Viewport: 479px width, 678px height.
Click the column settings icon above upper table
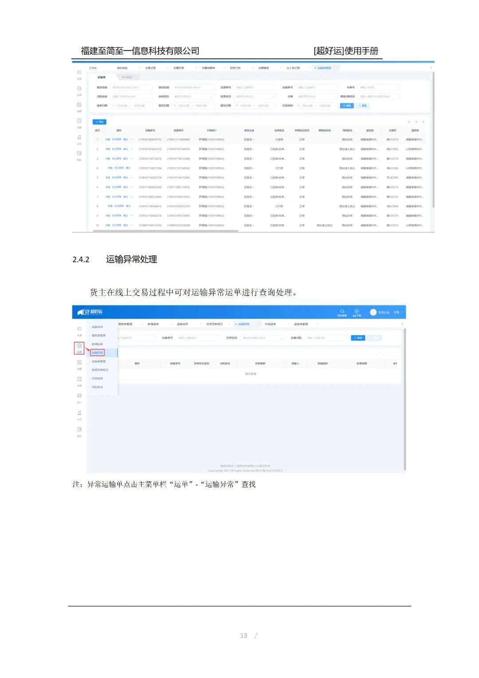click(423, 122)
